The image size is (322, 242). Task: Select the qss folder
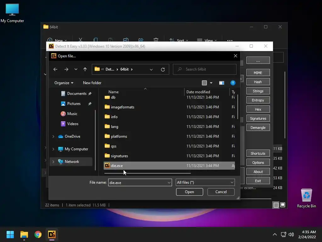click(x=169, y=146)
